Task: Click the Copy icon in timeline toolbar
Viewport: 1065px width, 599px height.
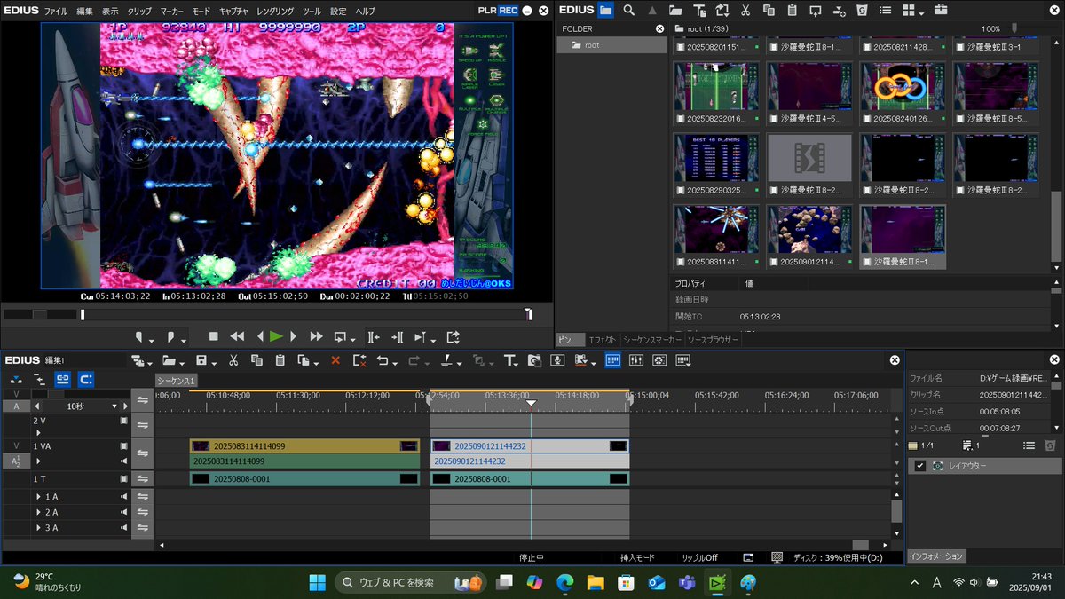Action: [x=256, y=360]
